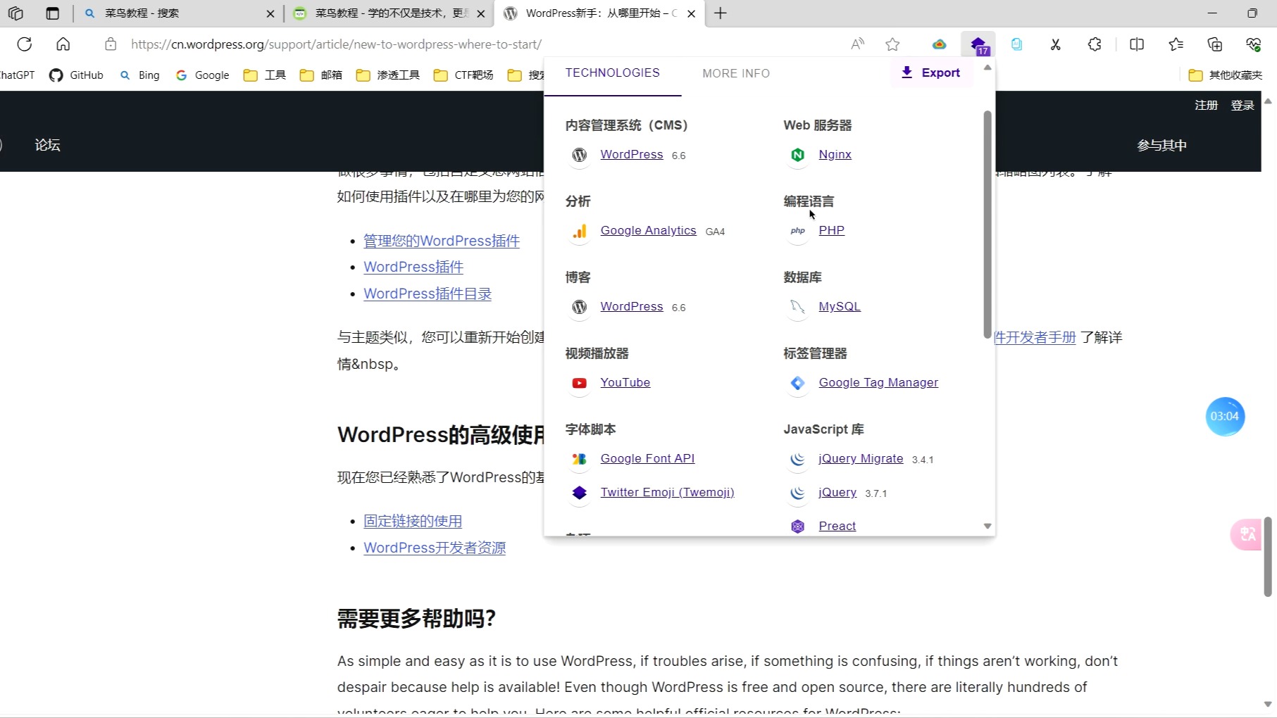Screen dimensions: 1277x718
Task: Open workspaces icon at top left
Action: click(15, 13)
